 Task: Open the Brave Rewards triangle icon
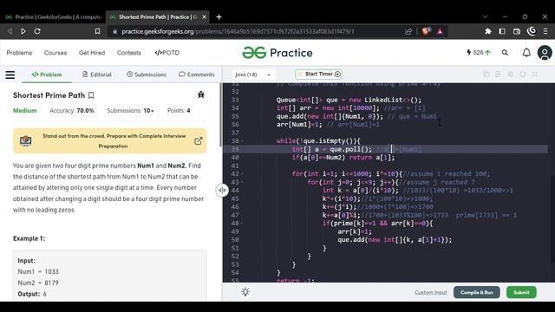click(x=440, y=31)
